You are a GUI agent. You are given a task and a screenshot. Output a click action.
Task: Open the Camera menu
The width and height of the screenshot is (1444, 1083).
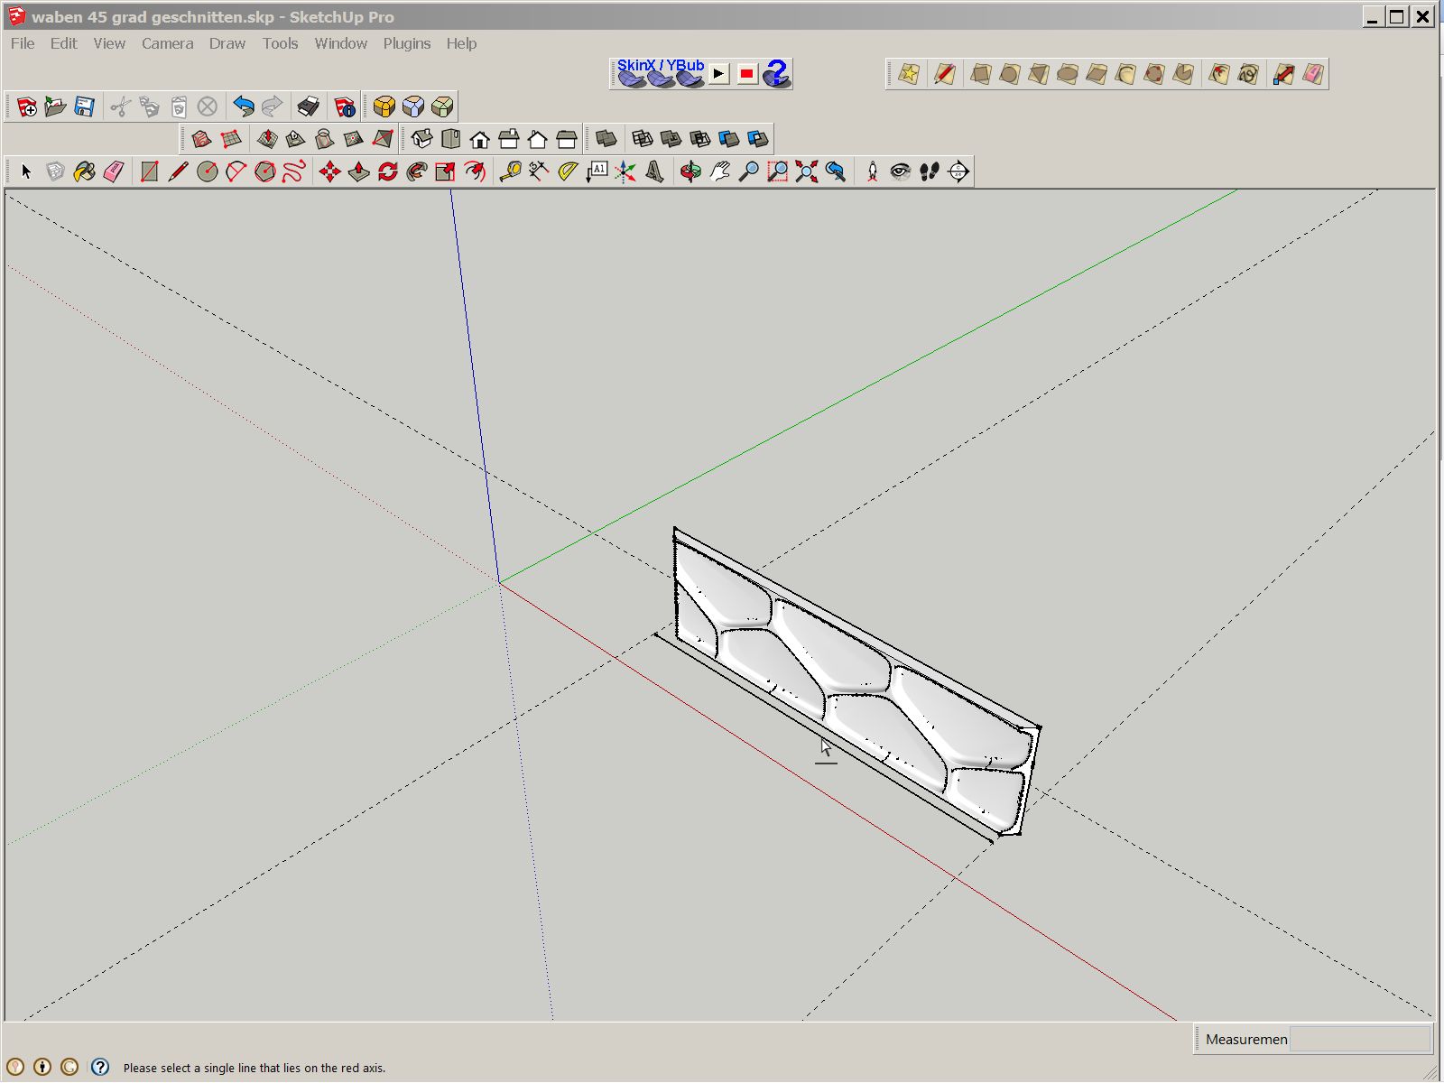tap(167, 43)
